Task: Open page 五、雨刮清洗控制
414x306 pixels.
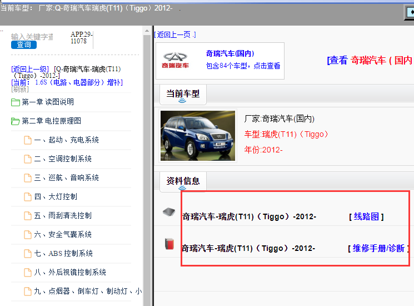Action: (63, 216)
